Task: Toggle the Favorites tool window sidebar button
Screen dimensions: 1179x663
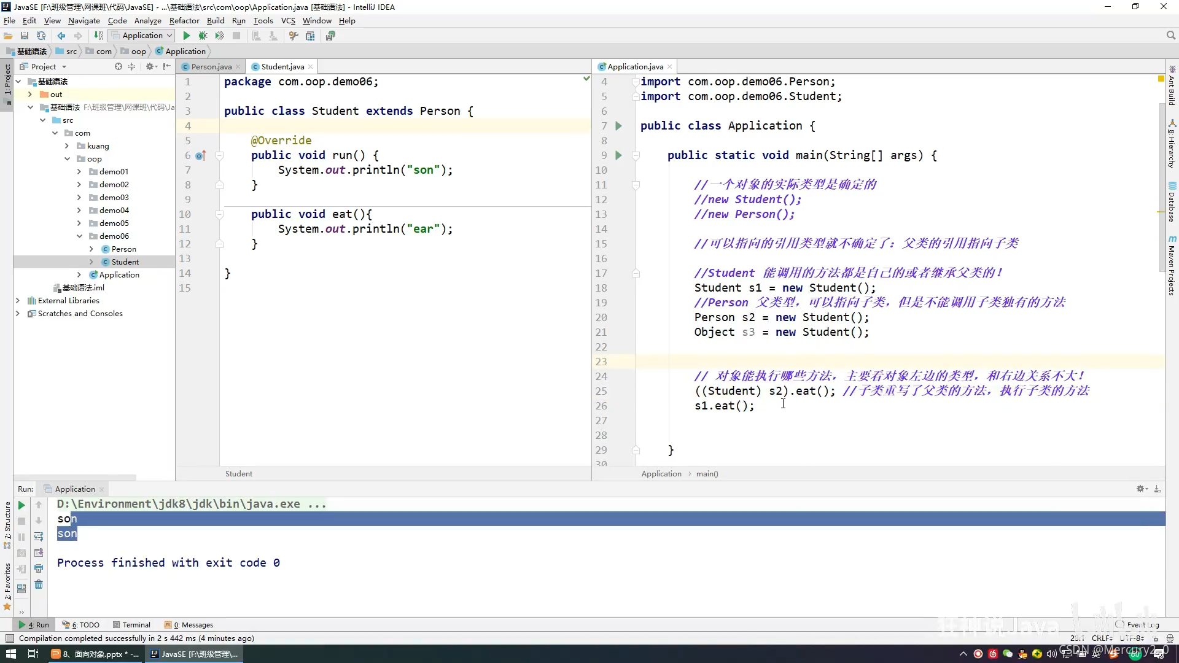Action: (x=7, y=586)
